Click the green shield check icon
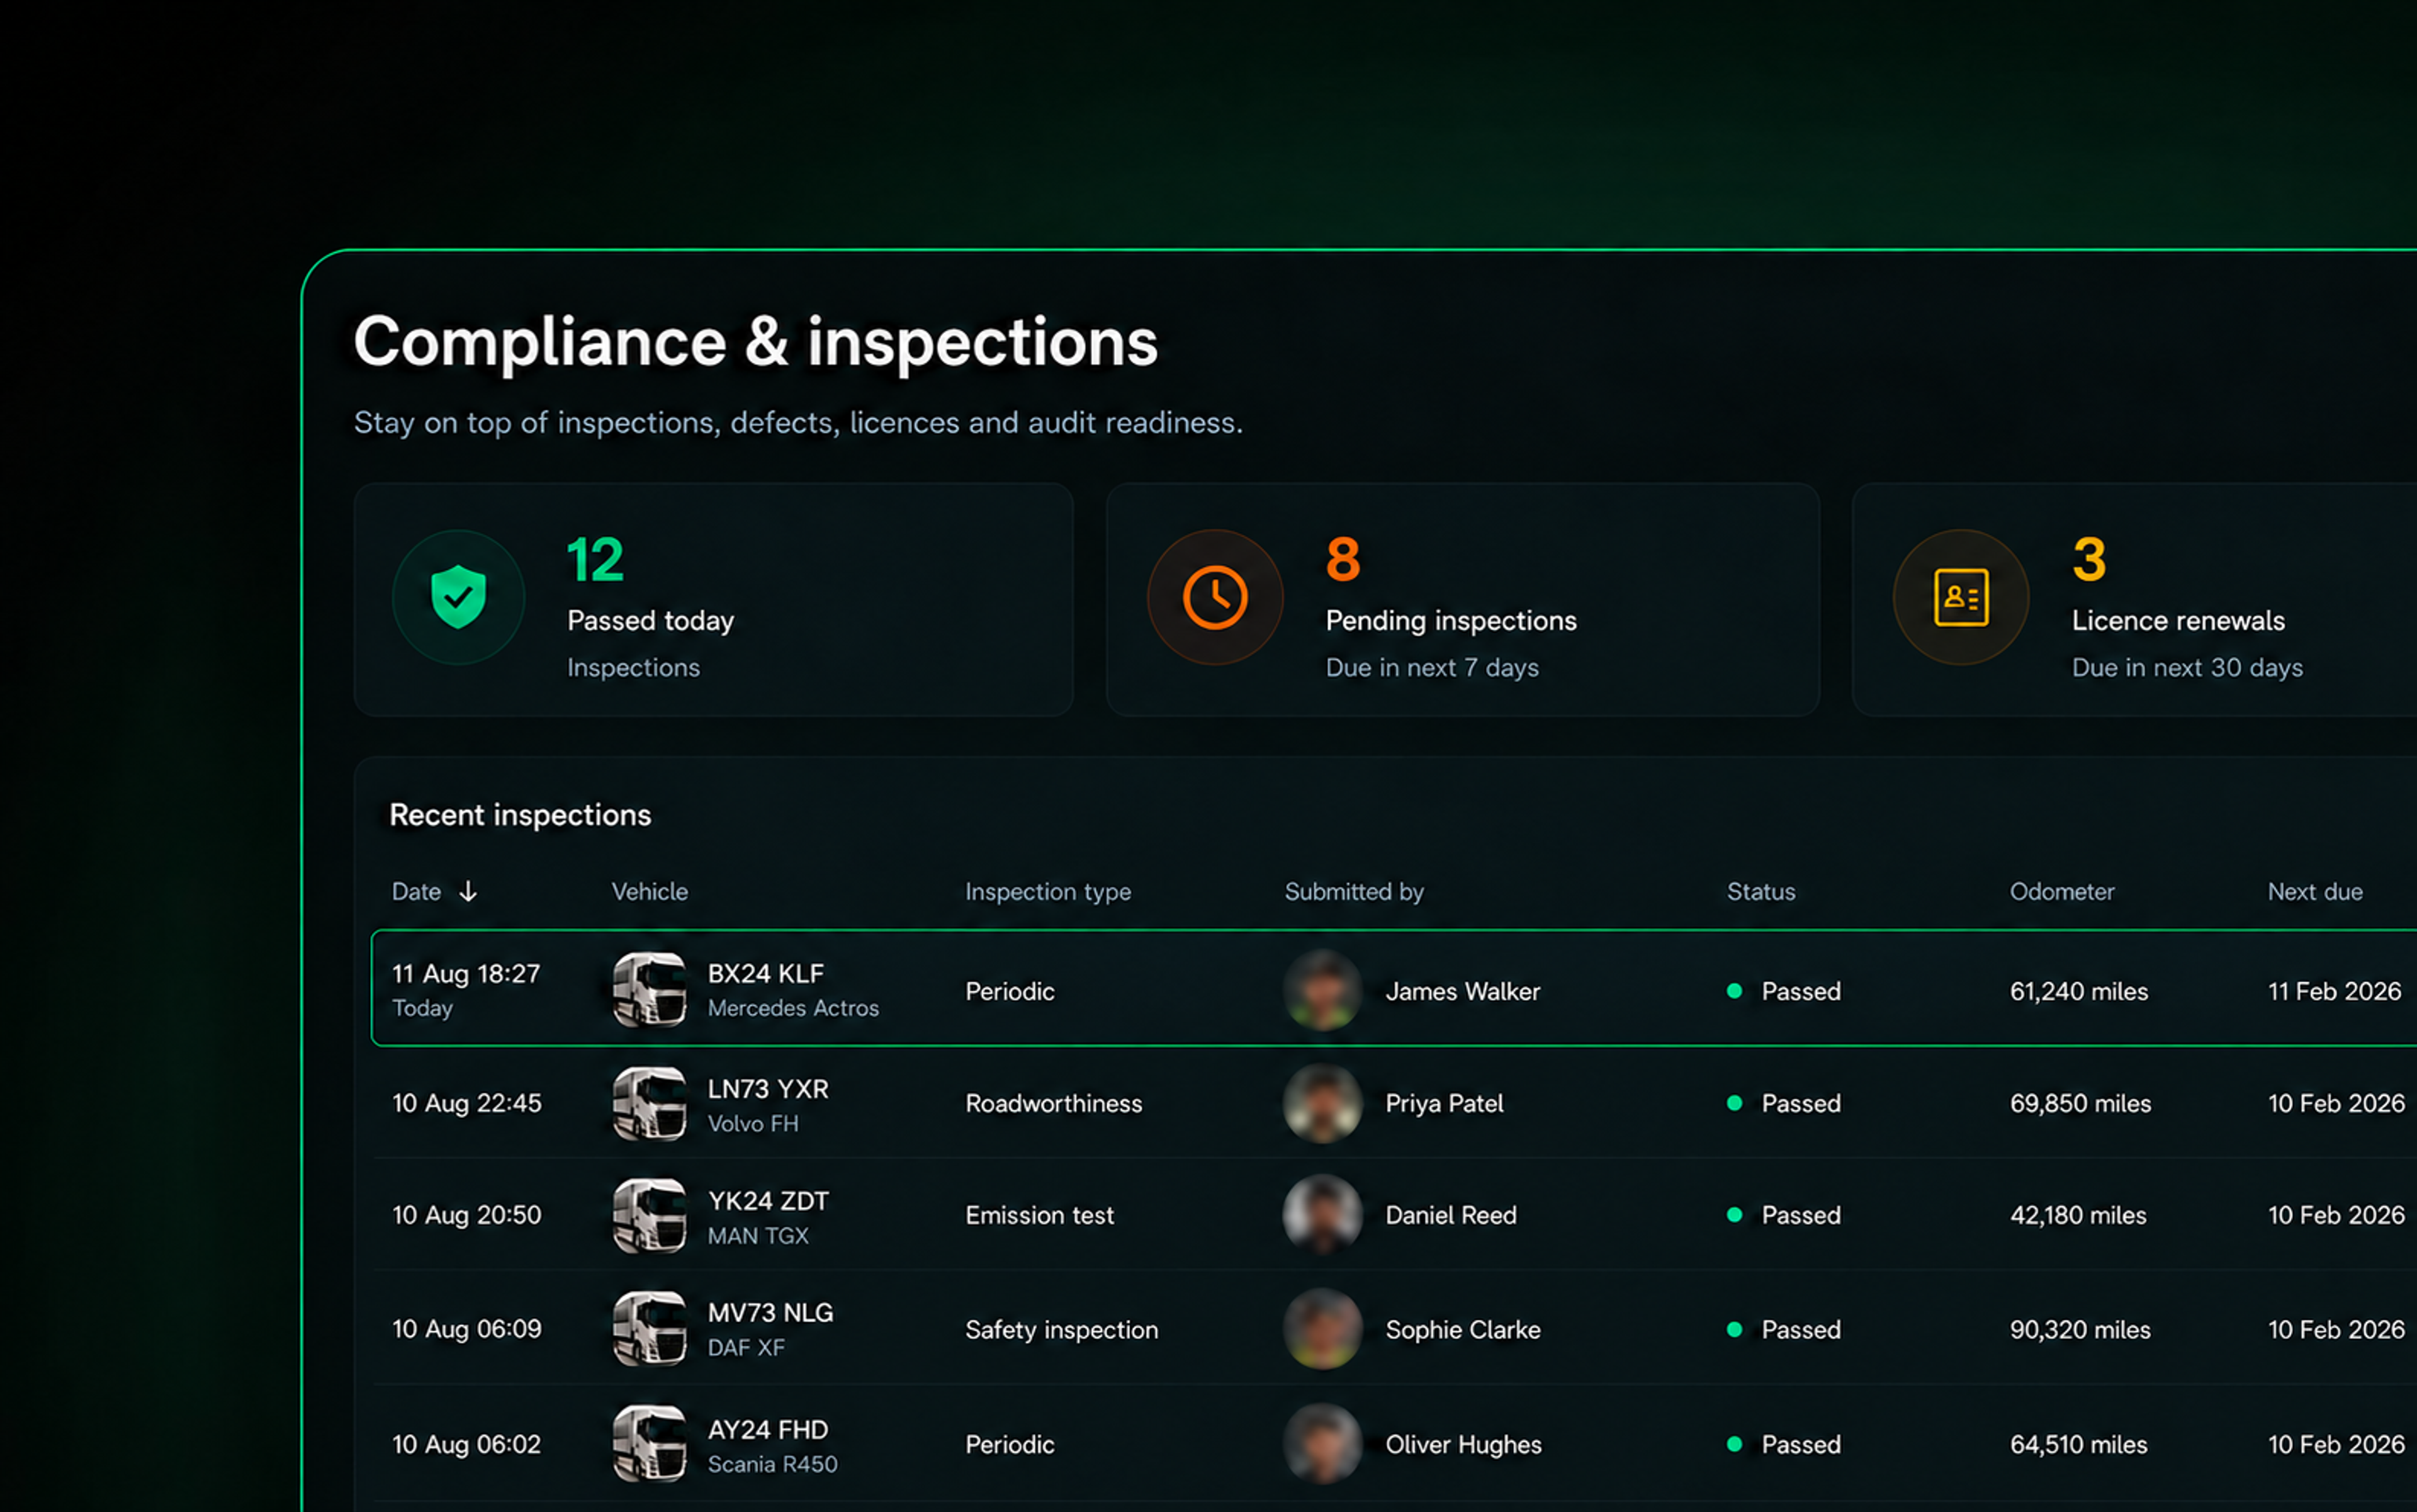Screen dimensions: 2417x1512 click(x=458, y=597)
